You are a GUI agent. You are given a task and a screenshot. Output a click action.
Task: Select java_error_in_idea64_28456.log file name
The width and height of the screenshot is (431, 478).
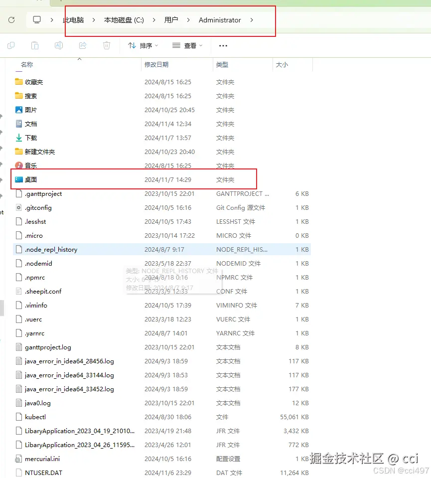pyautogui.click(x=69, y=361)
